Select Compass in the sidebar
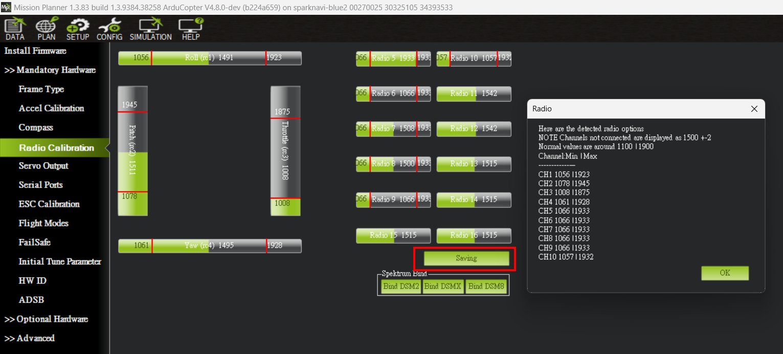 [x=36, y=127]
